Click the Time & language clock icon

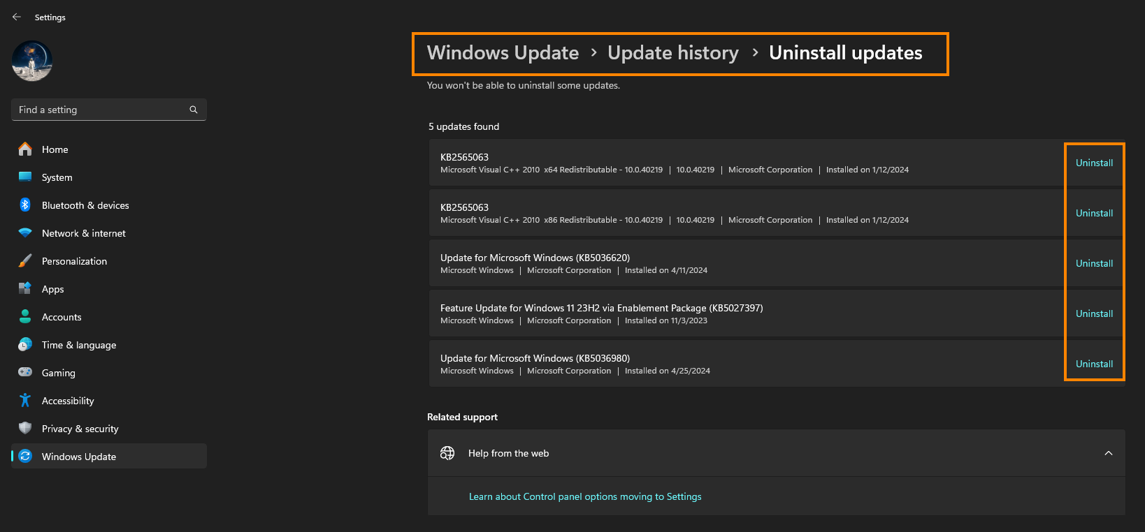[25, 345]
